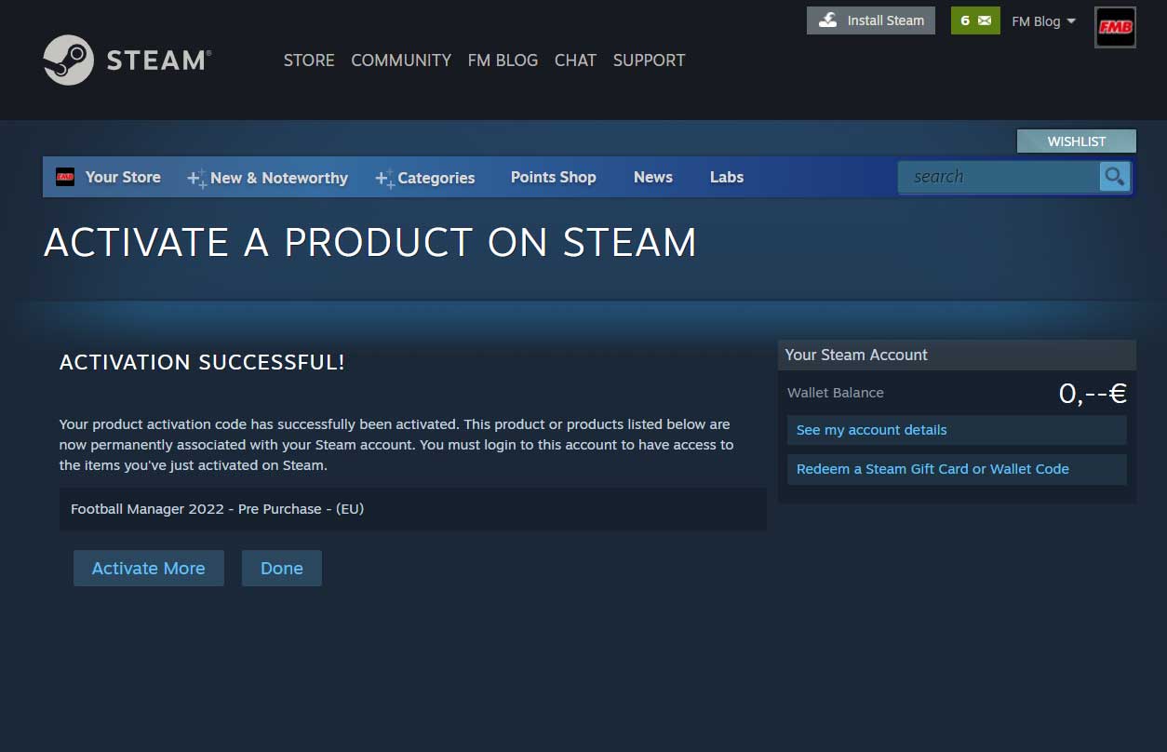Open the STORE menu
The height and width of the screenshot is (752, 1167).
(x=309, y=60)
